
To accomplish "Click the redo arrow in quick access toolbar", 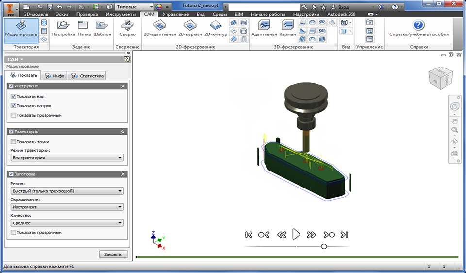I will (x=69, y=7).
